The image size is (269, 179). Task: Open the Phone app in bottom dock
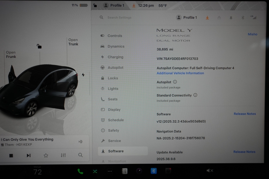click(80, 171)
